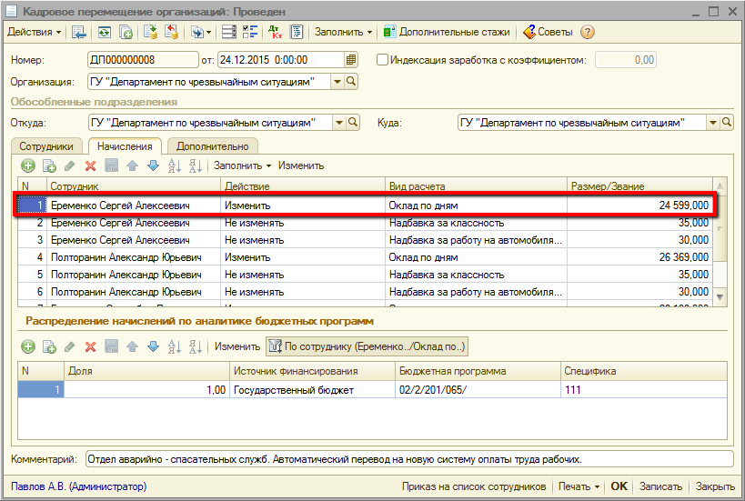
Task: Sort ascending in the Начисления table toolbar
Action: tap(175, 165)
